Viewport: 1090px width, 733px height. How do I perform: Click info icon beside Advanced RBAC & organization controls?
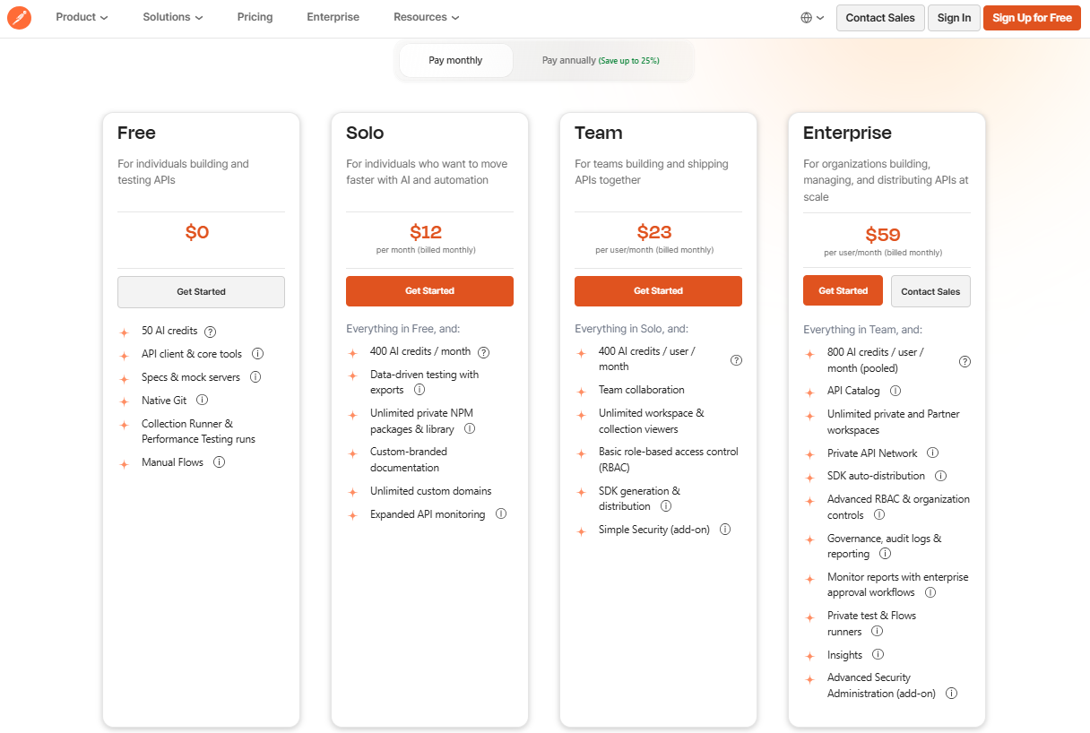tap(879, 515)
